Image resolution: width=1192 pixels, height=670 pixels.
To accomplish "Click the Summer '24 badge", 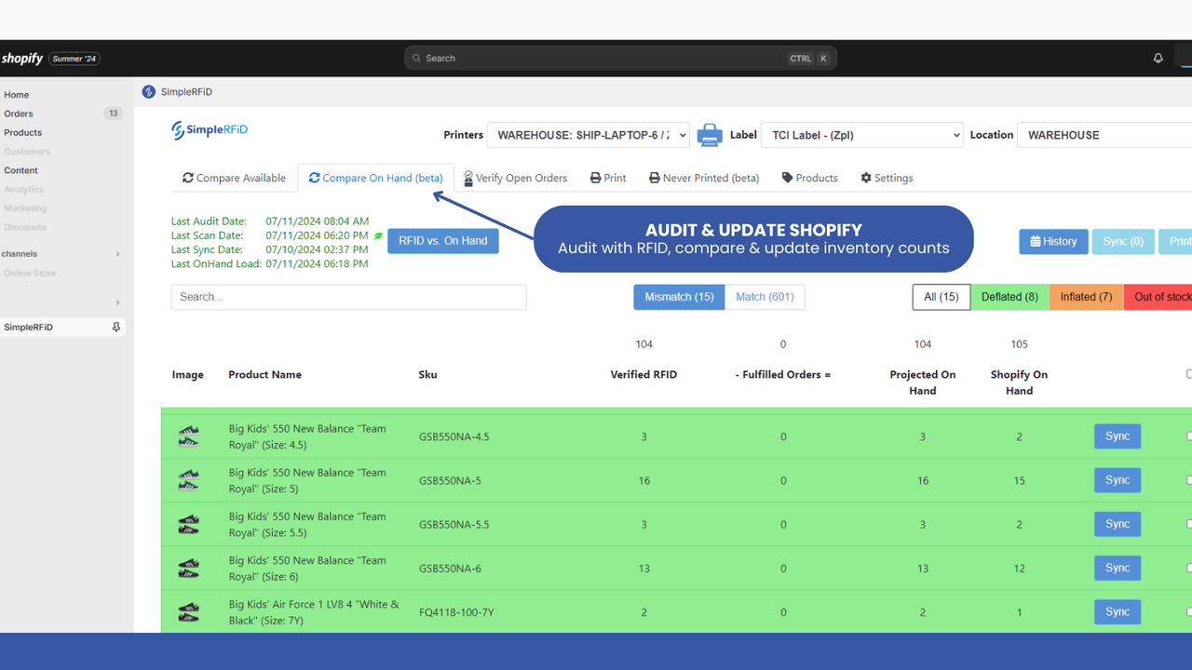I will 74,59.
